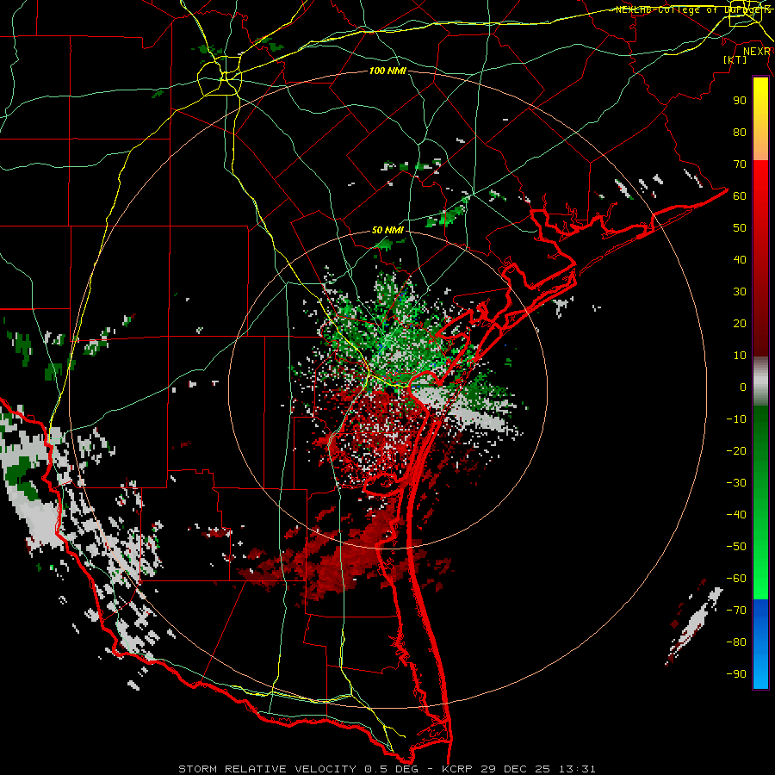Click the 60 value on velocity scale
This screenshot has height=775, width=775.
pyautogui.click(x=740, y=195)
